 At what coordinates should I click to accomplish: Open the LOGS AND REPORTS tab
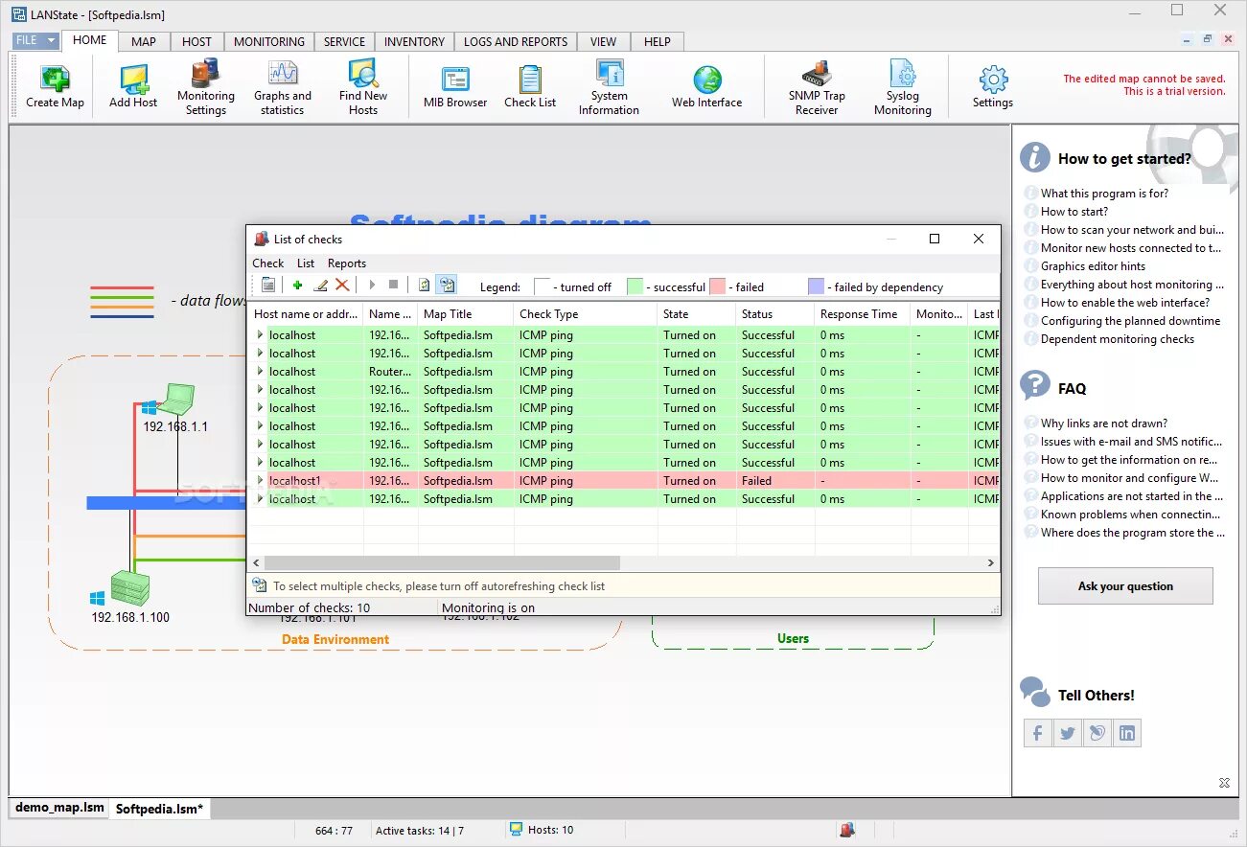pos(516,41)
